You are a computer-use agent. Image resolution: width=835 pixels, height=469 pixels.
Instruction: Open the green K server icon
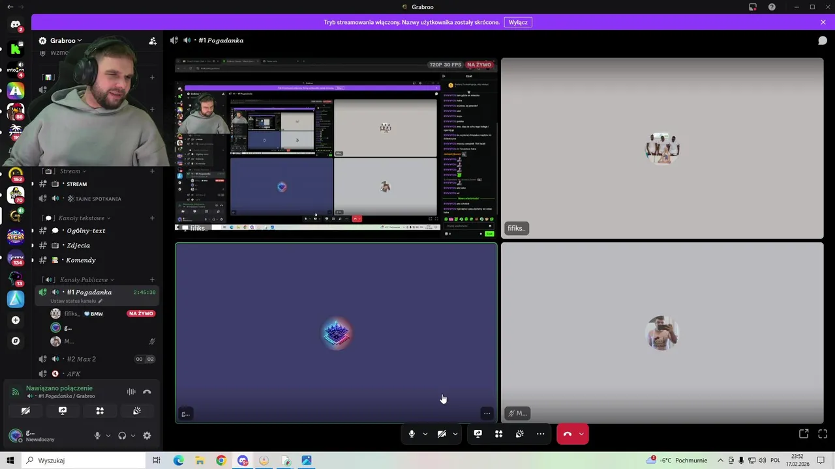tap(16, 49)
